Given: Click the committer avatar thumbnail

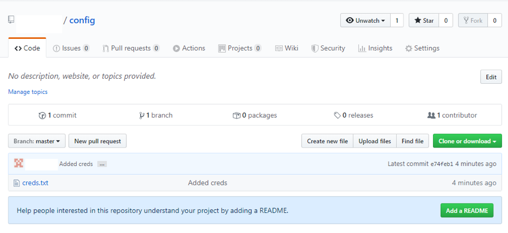Looking at the screenshot, I should [19, 163].
